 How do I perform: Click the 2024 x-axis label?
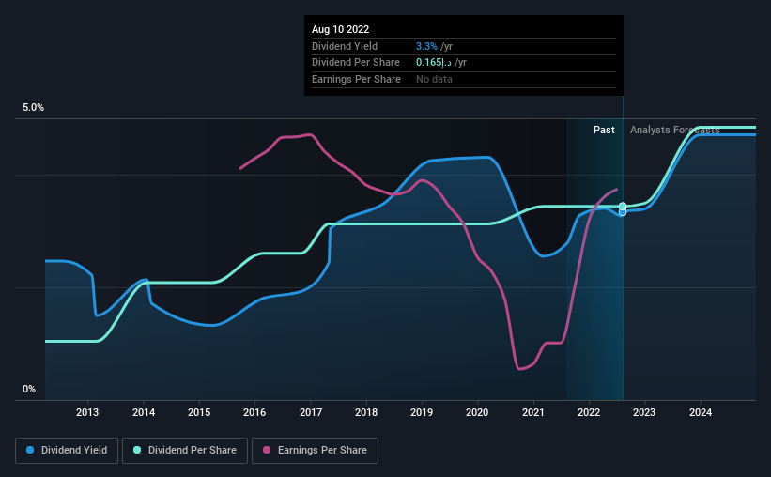(x=701, y=412)
